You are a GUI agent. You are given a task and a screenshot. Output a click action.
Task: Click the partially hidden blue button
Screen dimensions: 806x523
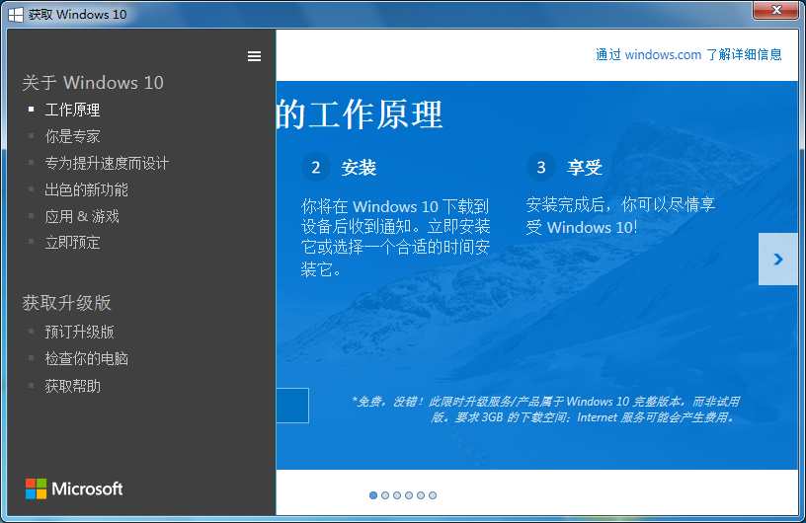tap(292, 406)
